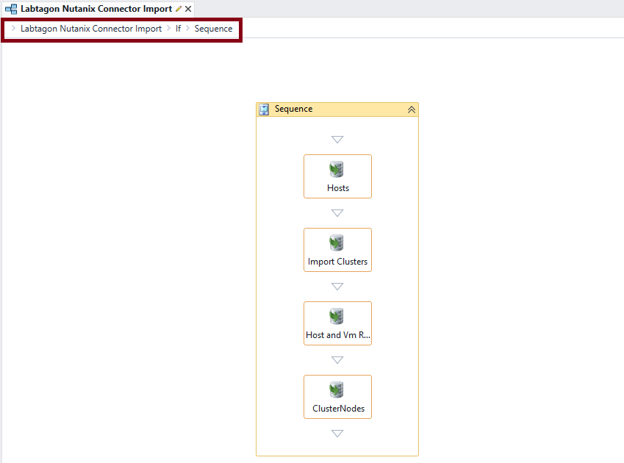This screenshot has width=624, height=463.
Task: Select the Sequence title text in the header
Action: 293,109
